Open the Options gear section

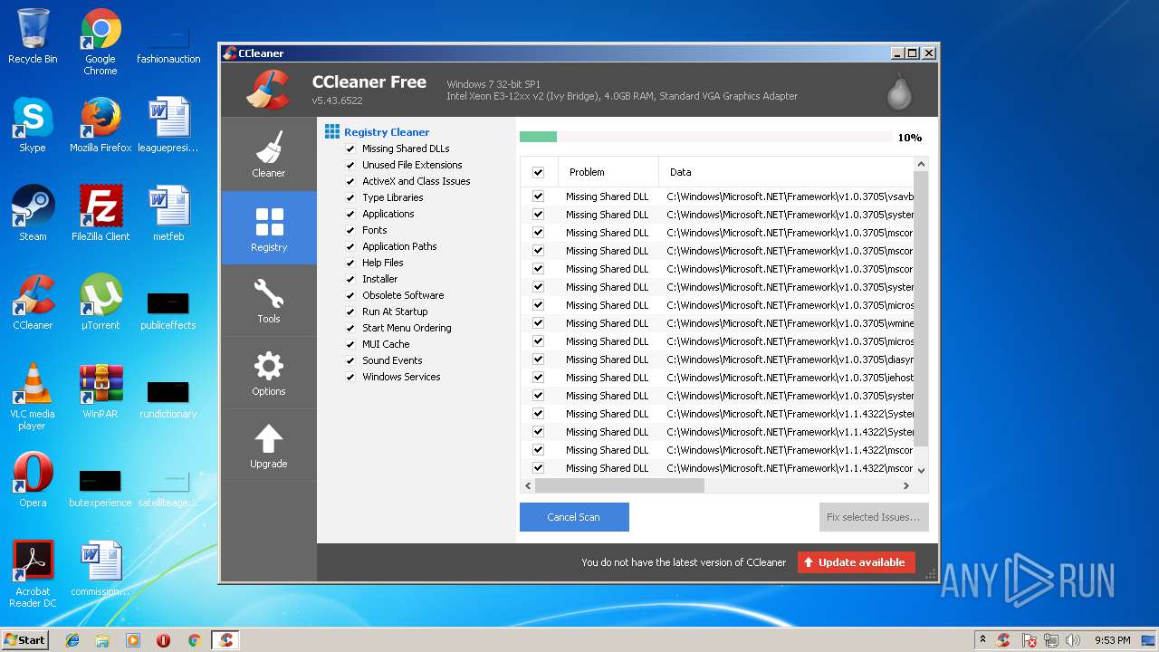[x=269, y=372]
